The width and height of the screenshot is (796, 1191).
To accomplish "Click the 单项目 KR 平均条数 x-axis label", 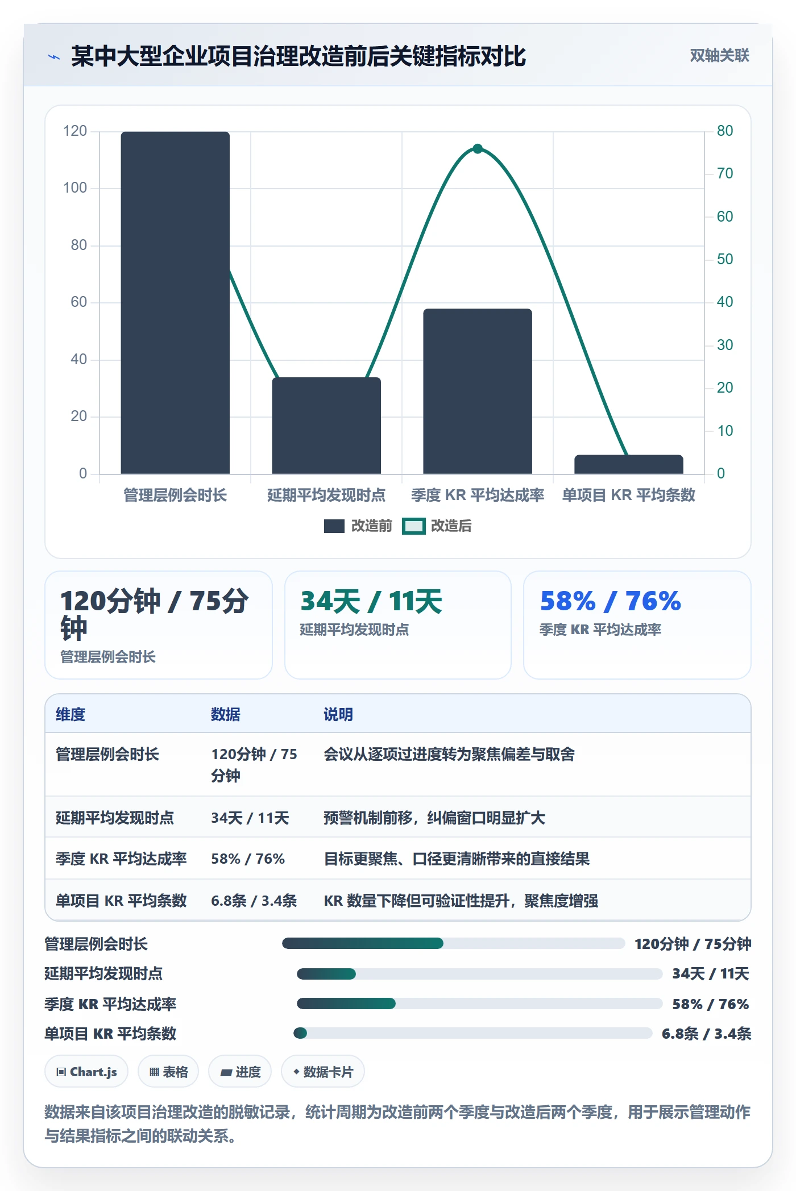I will coord(629,495).
